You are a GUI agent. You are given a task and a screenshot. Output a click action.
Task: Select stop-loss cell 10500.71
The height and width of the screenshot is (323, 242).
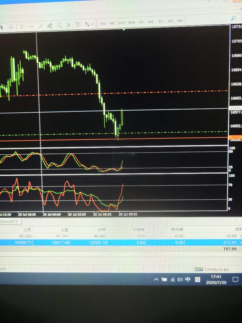23,243
